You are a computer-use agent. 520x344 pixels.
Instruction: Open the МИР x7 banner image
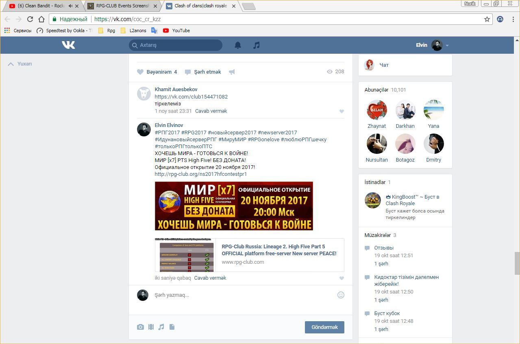[234, 206]
